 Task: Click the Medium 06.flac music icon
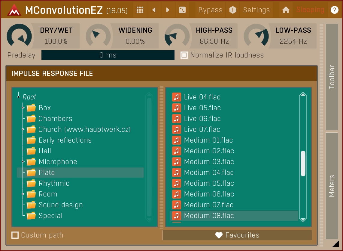pos(177,194)
